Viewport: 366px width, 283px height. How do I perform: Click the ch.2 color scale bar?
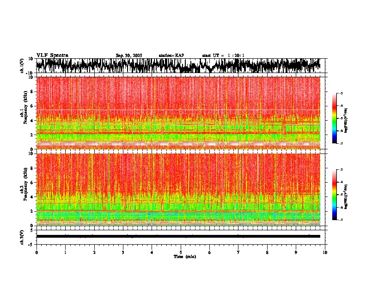[x=335, y=195]
